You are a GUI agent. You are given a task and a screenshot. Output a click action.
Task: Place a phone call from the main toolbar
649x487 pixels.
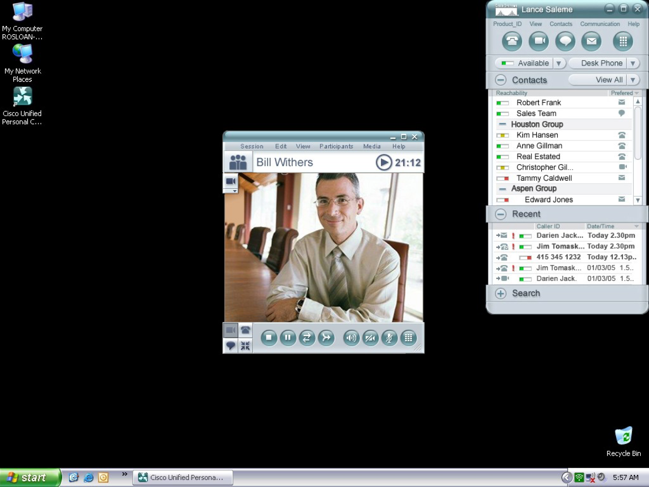(512, 41)
